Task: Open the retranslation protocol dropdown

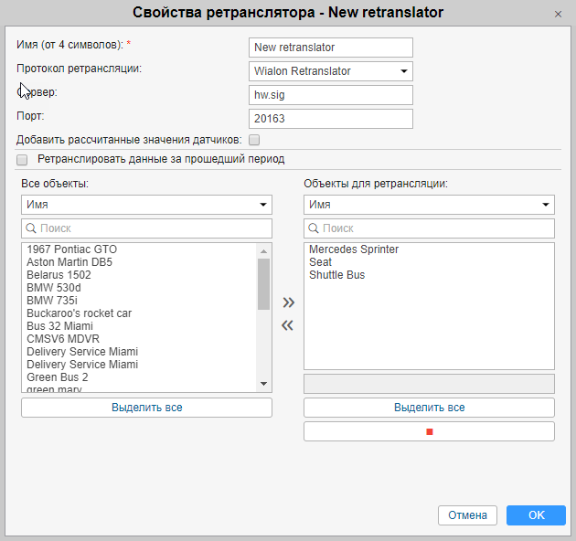Action: click(x=330, y=71)
